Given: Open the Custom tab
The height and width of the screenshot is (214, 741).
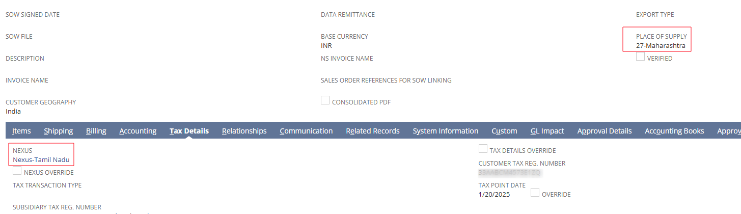Looking at the screenshot, I should coord(504,131).
